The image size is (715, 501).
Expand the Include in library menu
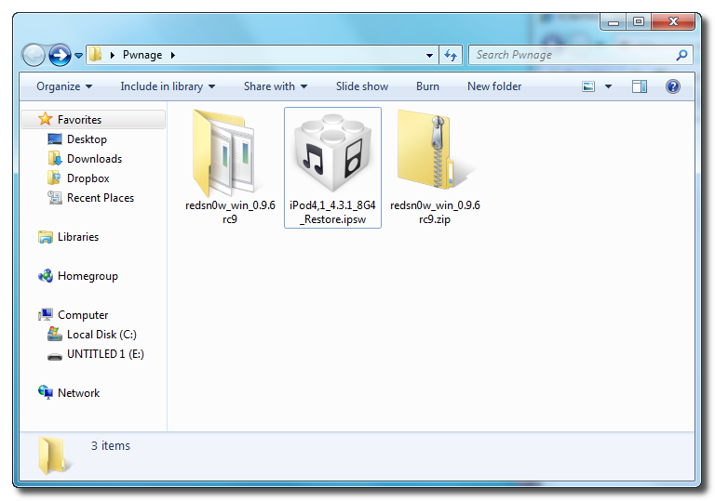click(x=168, y=86)
